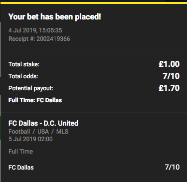
Task: Click the Football breadcrumb
Action: 19,132
